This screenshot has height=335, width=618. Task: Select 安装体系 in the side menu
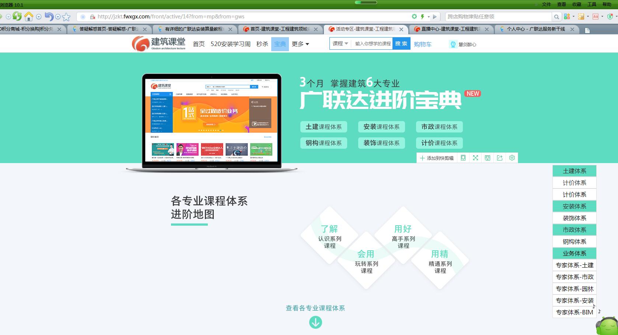pos(575,206)
